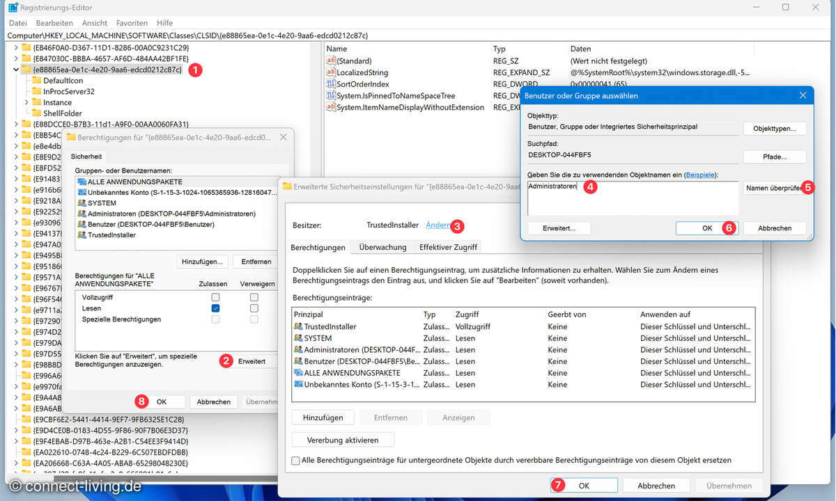Viewport: 836px width, 501px height.
Task: Open the Favoriten menu
Action: [132, 23]
